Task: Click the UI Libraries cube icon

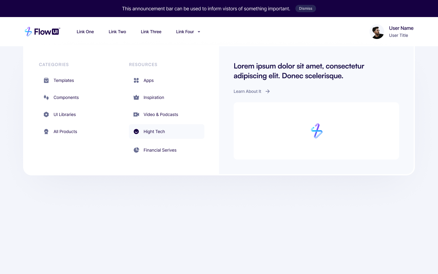Action: click(x=46, y=114)
